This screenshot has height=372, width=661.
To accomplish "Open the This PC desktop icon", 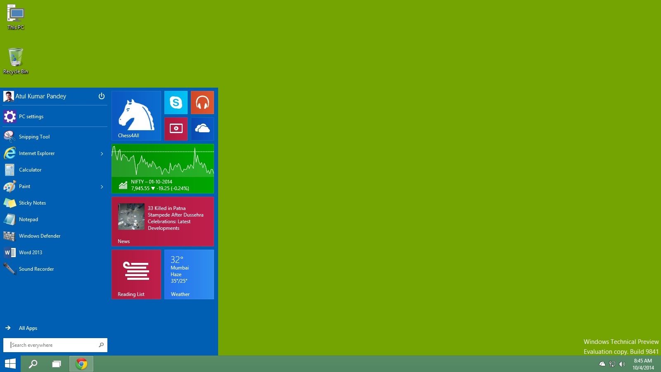I will 16,17.
